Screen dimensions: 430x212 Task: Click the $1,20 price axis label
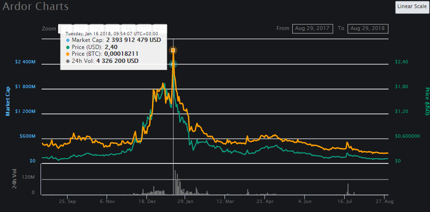[x=401, y=111]
